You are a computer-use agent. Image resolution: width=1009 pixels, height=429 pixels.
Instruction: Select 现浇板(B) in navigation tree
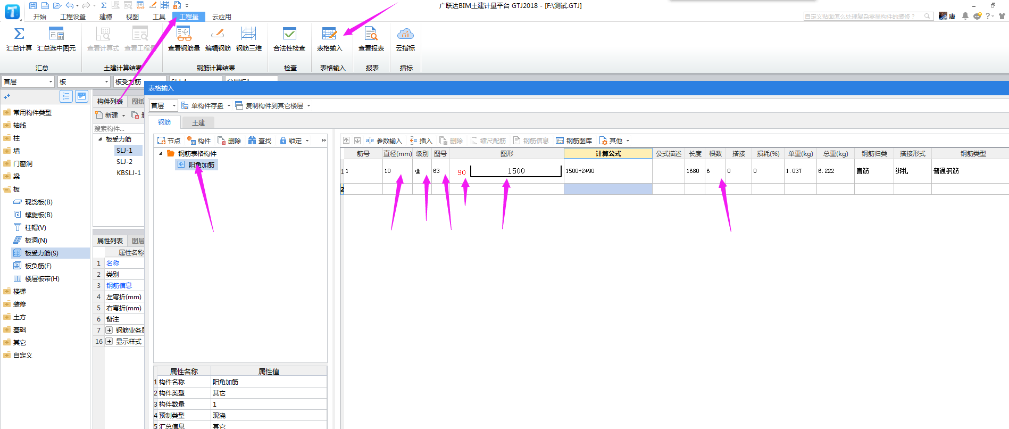38,202
